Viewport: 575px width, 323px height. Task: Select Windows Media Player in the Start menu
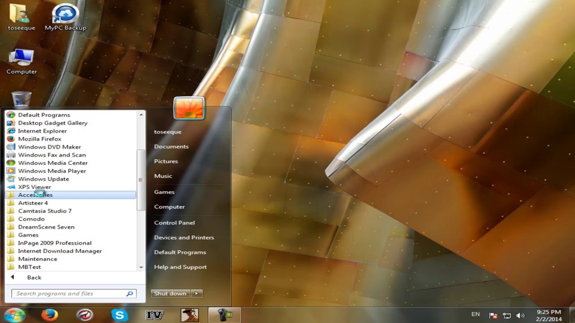[x=52, y=171]
